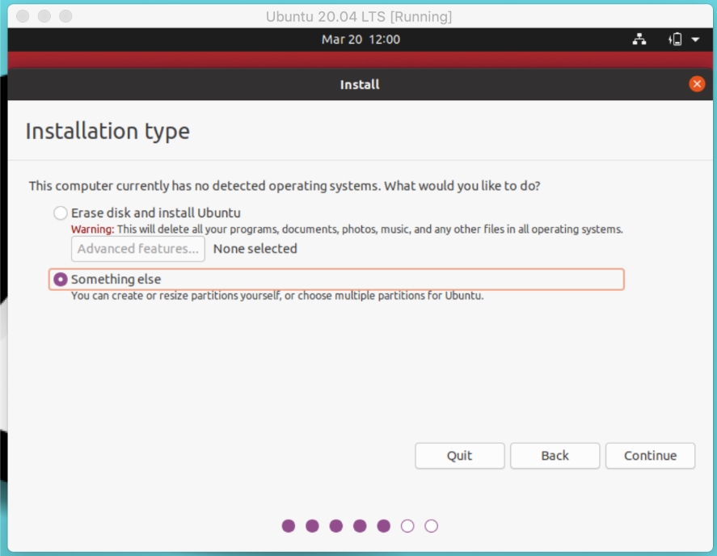Click the "Install" dialog title bar text

point(360,85)
